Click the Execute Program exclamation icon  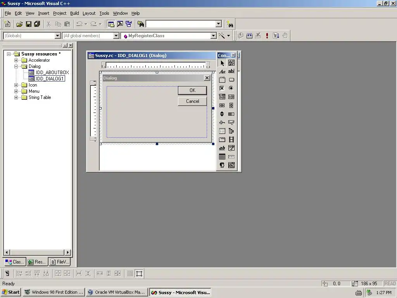click(x=267, y=35)
